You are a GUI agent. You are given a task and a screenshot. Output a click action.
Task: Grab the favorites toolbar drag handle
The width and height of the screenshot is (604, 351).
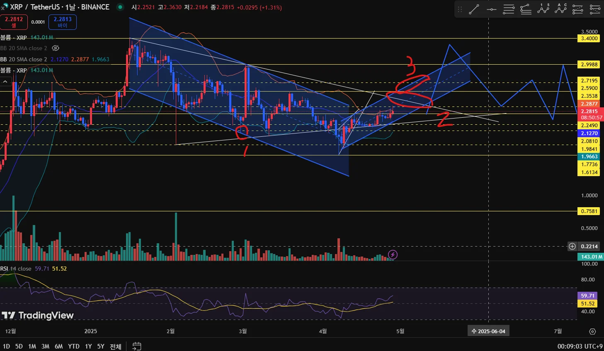pyautogui.click(x=460, y=9)
